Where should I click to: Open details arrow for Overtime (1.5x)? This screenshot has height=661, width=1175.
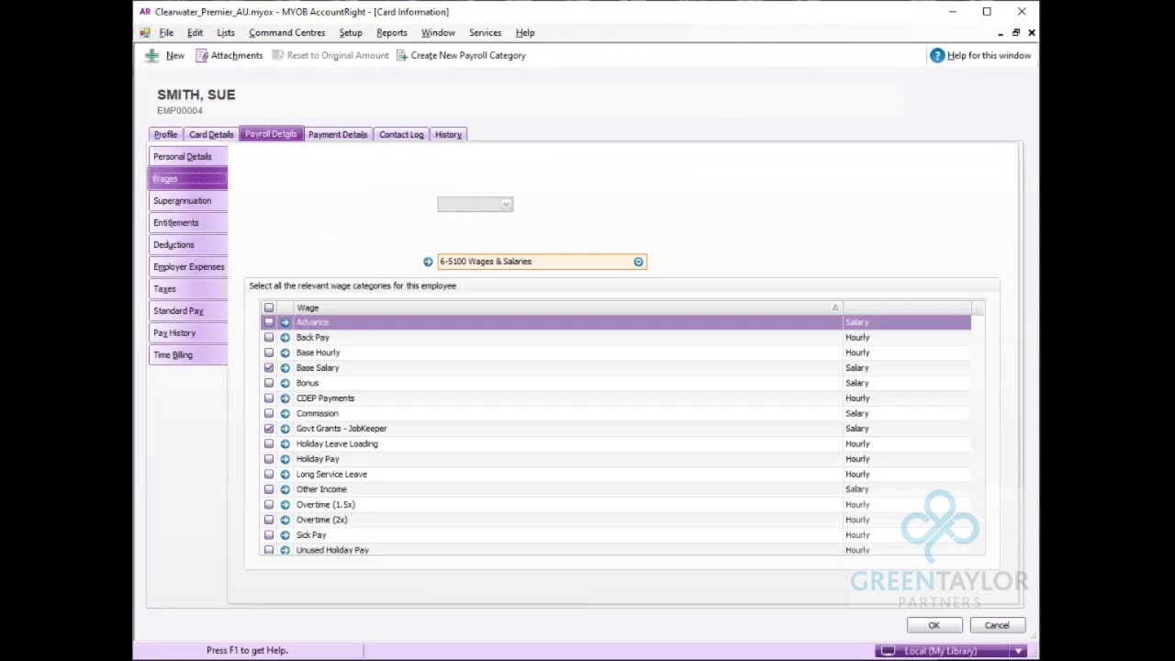click(x=285, y=505)
